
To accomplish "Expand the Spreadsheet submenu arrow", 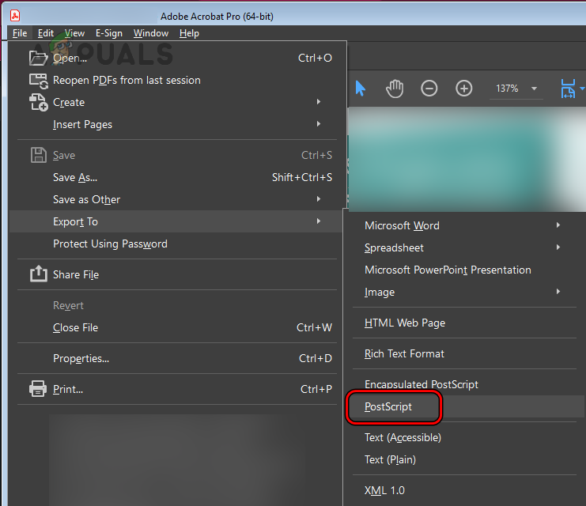I will [558, 247].
